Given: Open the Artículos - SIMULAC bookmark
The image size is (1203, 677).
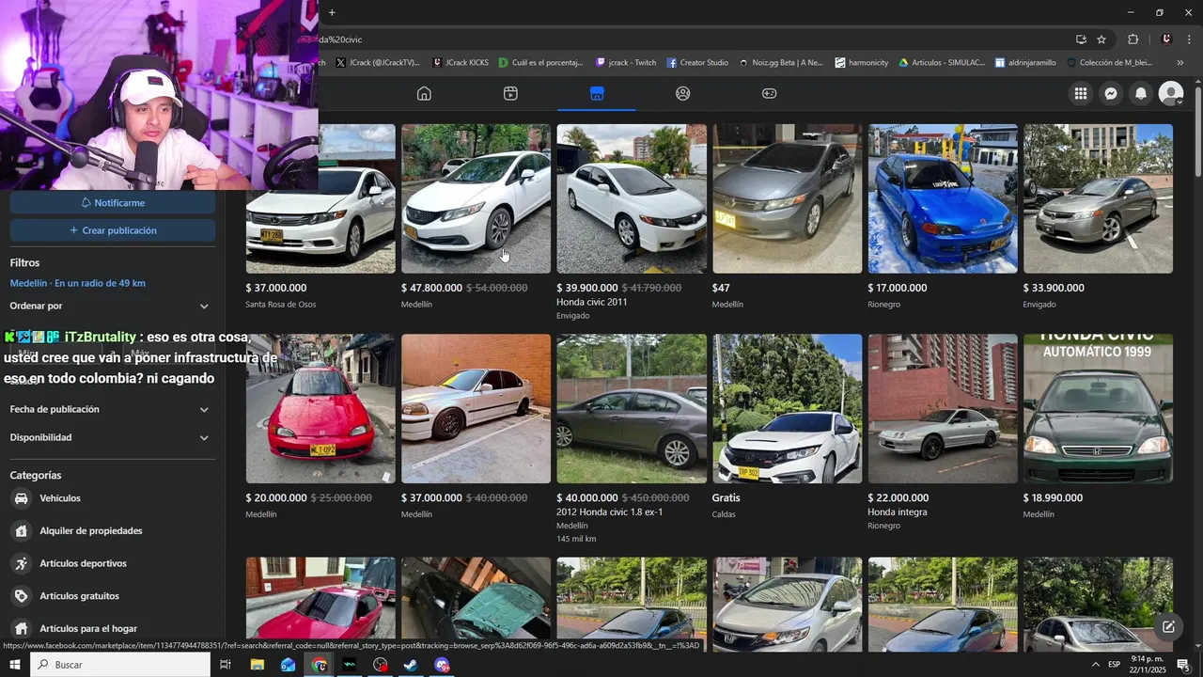Looking at the screenshot, I should [942, 63].
